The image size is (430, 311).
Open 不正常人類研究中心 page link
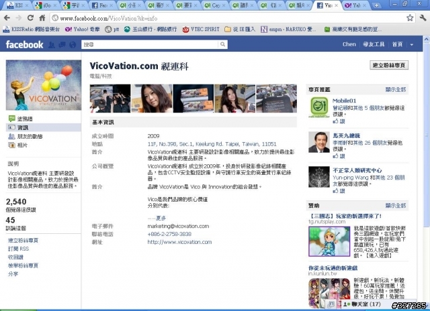pos(357,170)
